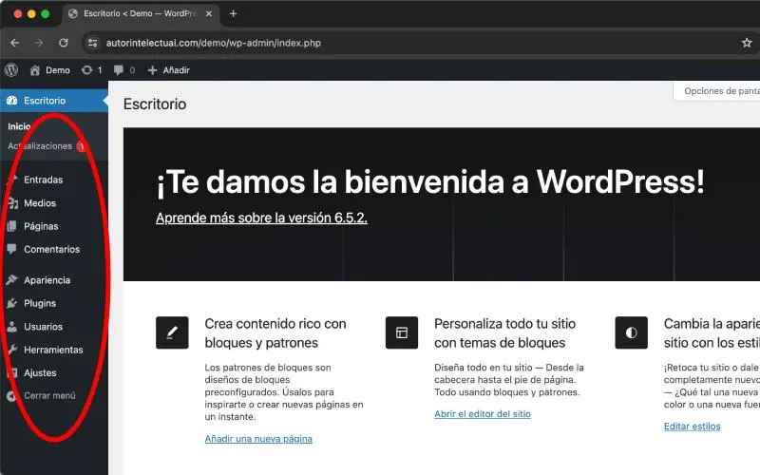Click the browser address bar URL

coord(213,43)
